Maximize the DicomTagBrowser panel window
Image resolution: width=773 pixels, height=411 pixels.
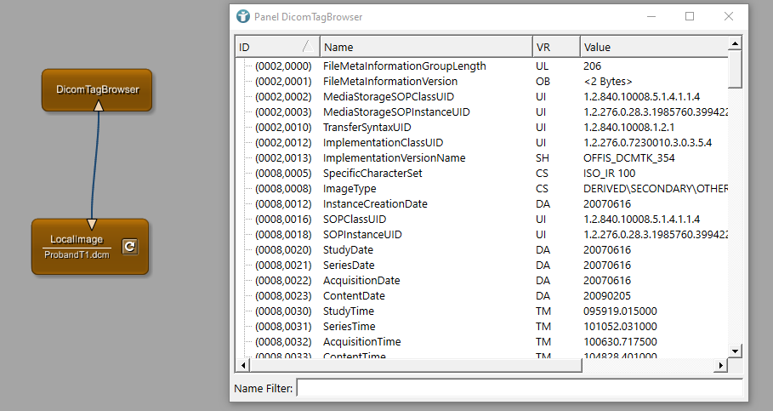[x=690, y=16]
